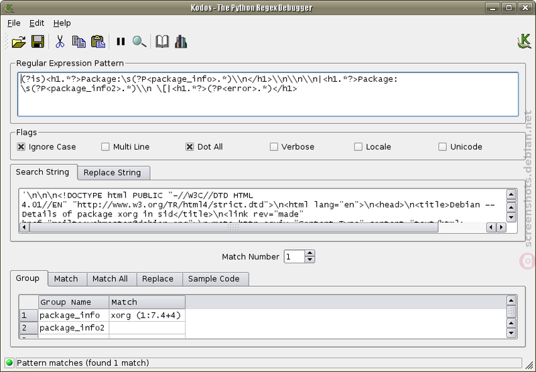Click search string top scroll-up arrow
The width and height of the screenshot is (536, 372).
pyautogui.click(x=511, y=195)
